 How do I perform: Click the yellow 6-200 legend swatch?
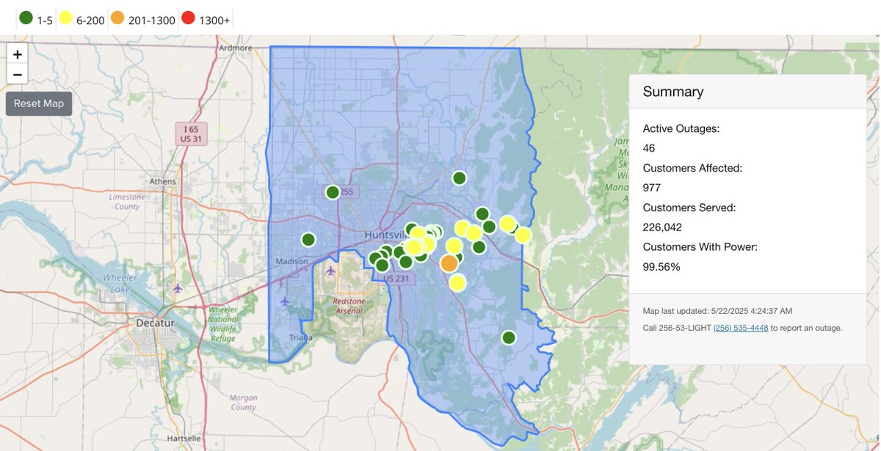(66, 19)
